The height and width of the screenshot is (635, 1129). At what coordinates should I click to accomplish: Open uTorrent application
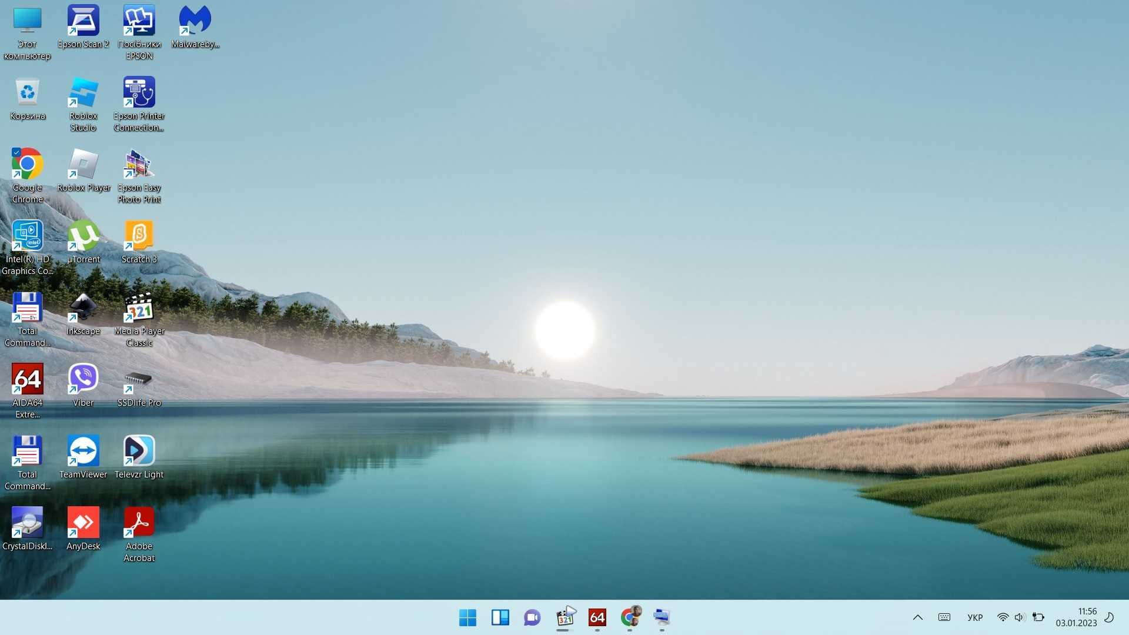click(x=83, y=236)
